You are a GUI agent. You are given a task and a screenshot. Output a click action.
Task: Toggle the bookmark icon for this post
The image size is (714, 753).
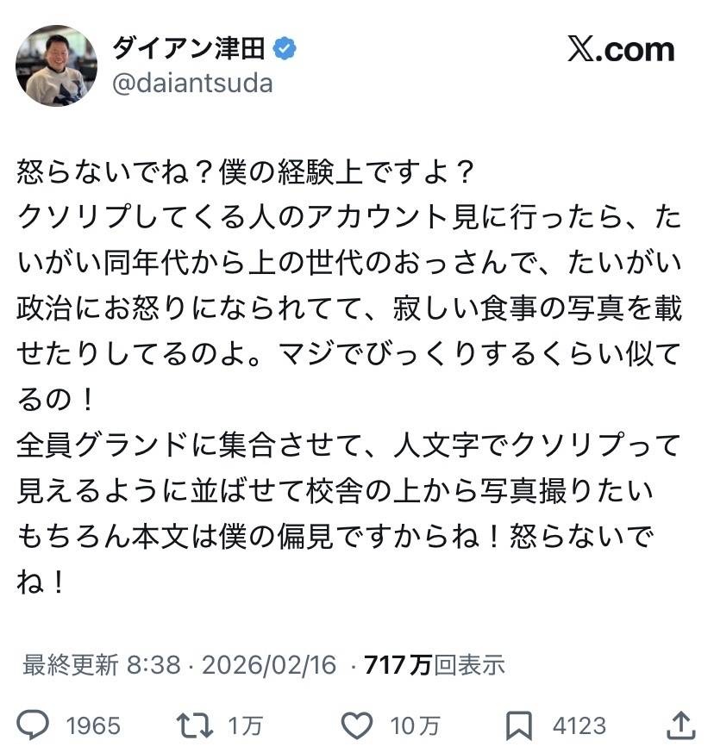tap(518, 725)
